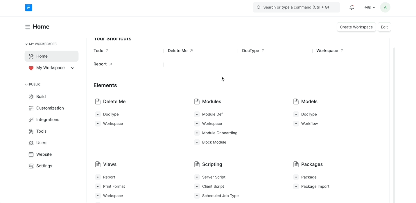Click the DocType shortcut arrow icon

[x=263, y=51]
